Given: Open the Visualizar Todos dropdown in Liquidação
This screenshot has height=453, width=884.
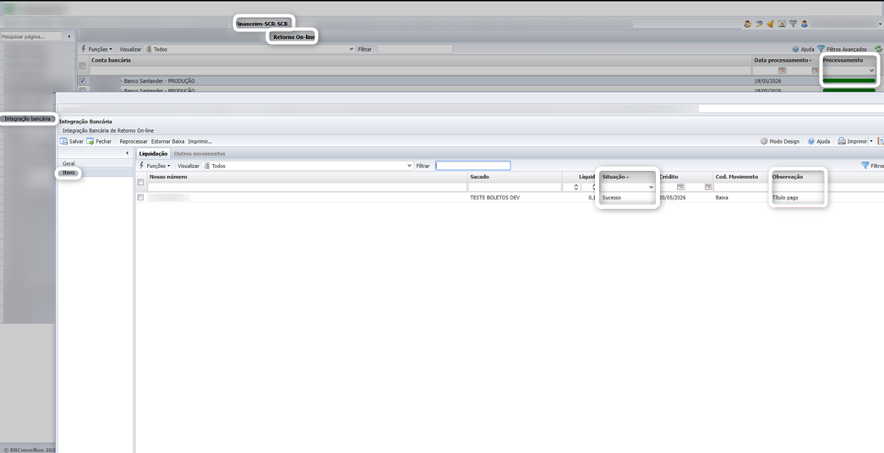Looking at the screenshot, I should [307, 166].
